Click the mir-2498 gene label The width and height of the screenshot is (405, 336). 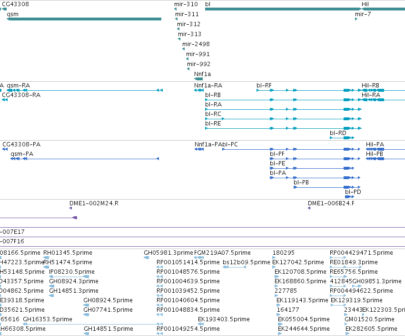pos(196,44)
